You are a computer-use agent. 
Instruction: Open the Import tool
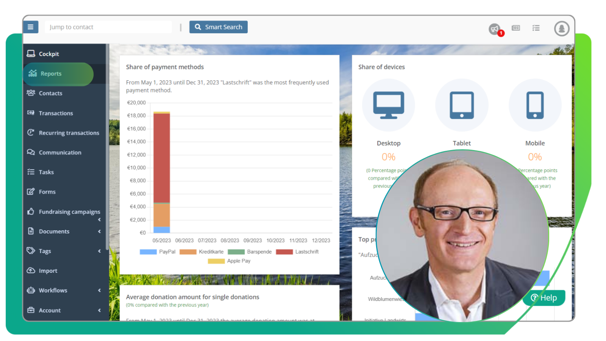48,271
